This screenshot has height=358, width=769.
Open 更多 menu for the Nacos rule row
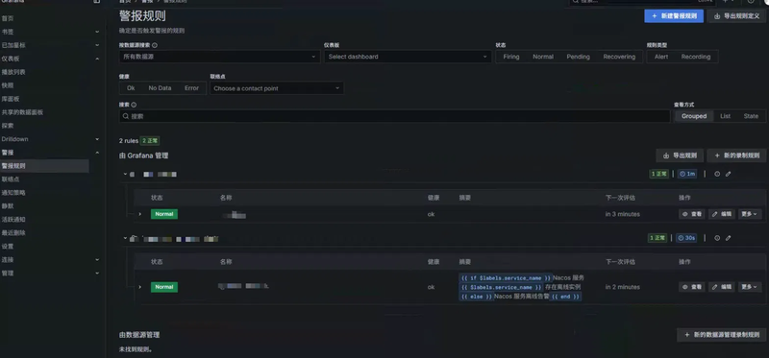pos(751,287)
